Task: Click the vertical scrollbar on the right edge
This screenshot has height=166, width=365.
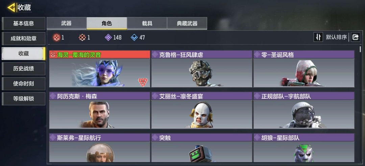Action: point(360,49)
